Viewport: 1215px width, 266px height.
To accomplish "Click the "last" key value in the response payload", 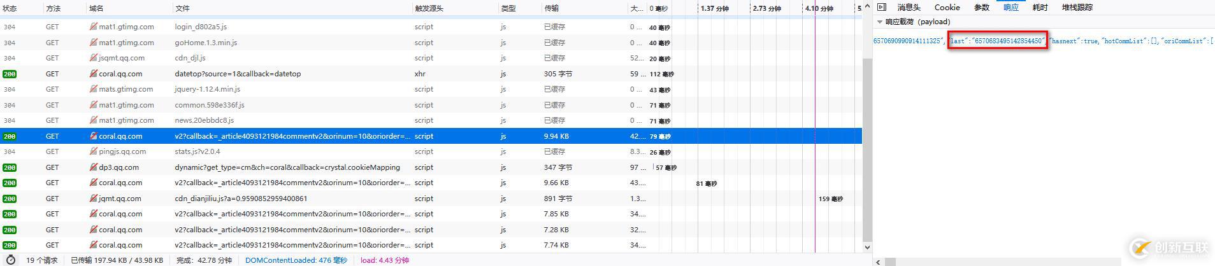I will (x=997, y=41).
